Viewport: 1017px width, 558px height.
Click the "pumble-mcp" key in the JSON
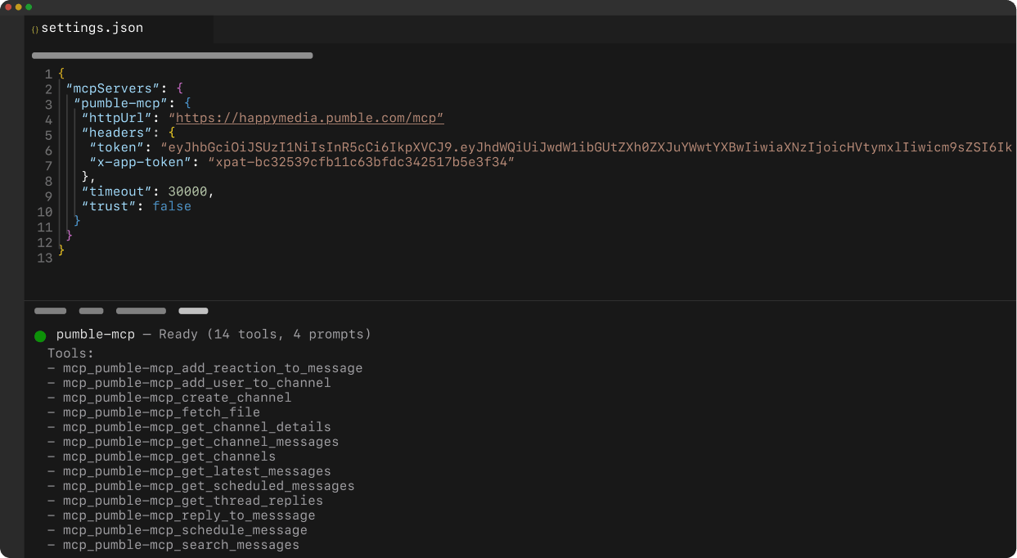point(121,103)
